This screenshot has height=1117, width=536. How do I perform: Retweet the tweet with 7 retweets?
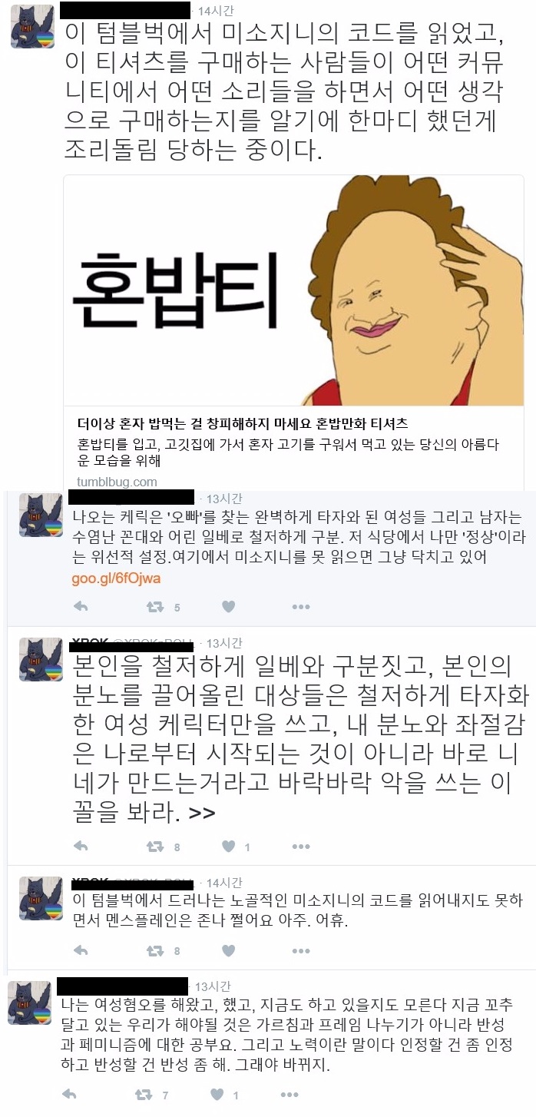pyautogui.click(x=144, y=1094)
